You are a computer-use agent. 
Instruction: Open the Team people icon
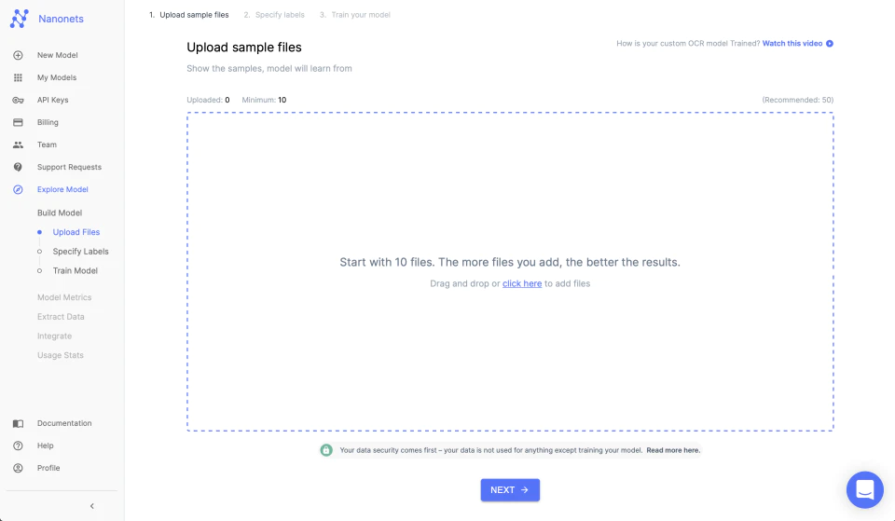(19, 145)
